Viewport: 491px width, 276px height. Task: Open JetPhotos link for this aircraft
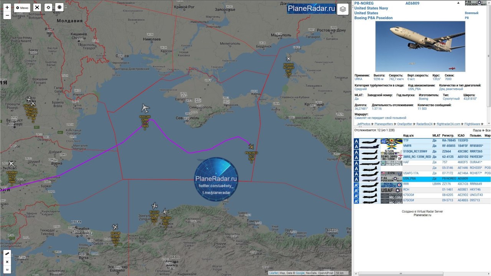coord(363,124)
